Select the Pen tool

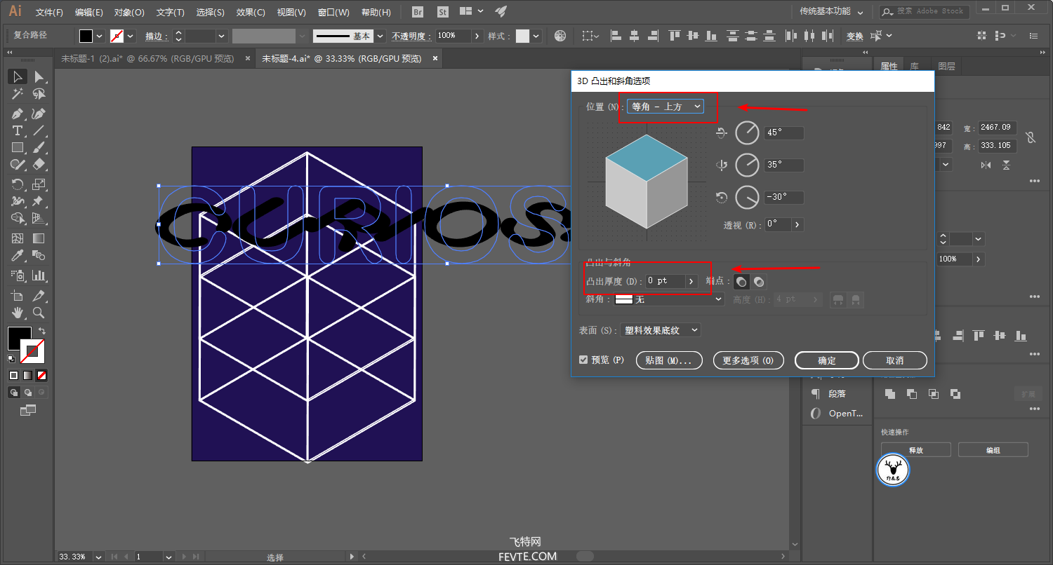pyautogui.click(x=18, y=114)
